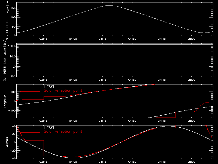Click the '150' tick of Earth angle plot
218x164 pixels.
[x=13, y=8]
